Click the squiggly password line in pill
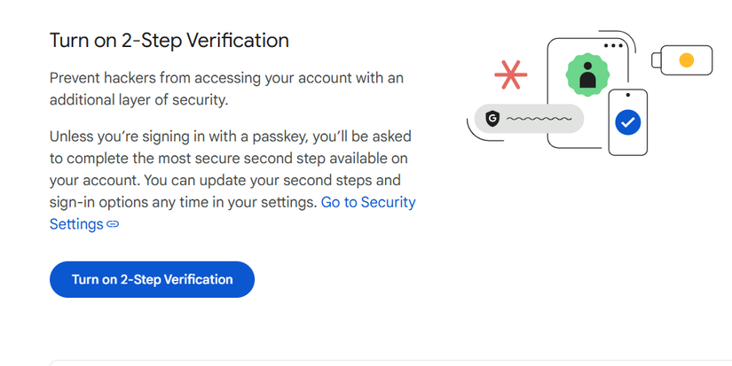732x366 pixels. (539, 118)
